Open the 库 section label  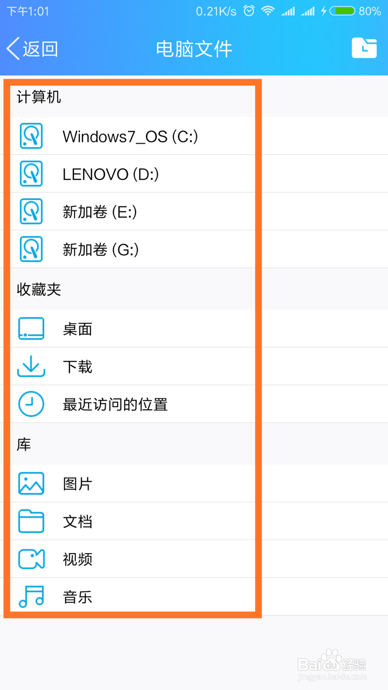click(x=23, y=444)
